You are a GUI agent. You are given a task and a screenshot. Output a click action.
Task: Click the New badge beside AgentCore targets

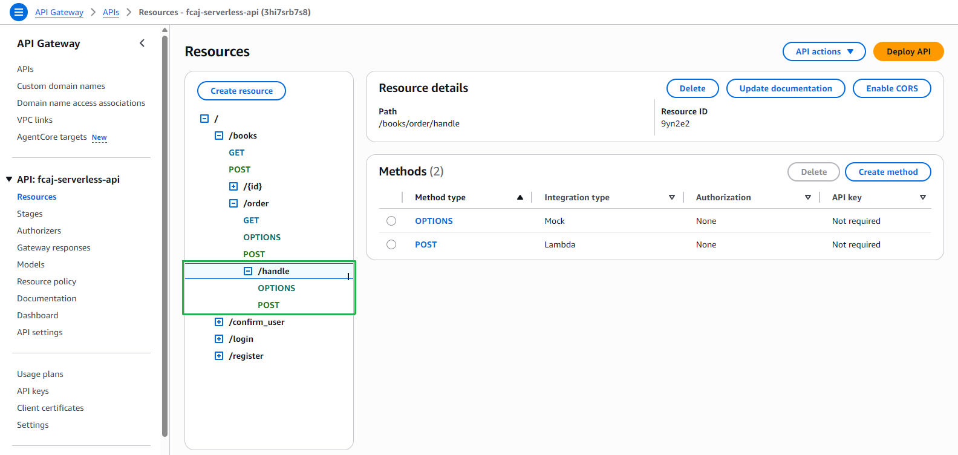[99, 137]
